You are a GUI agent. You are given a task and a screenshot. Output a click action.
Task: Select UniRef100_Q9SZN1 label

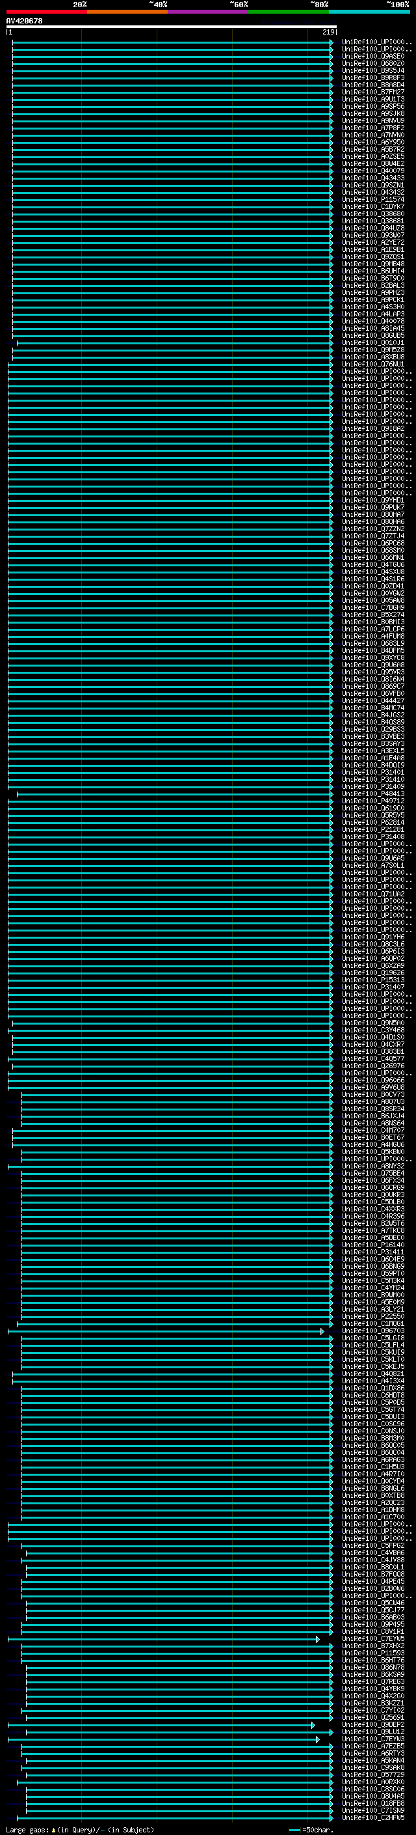372,186
